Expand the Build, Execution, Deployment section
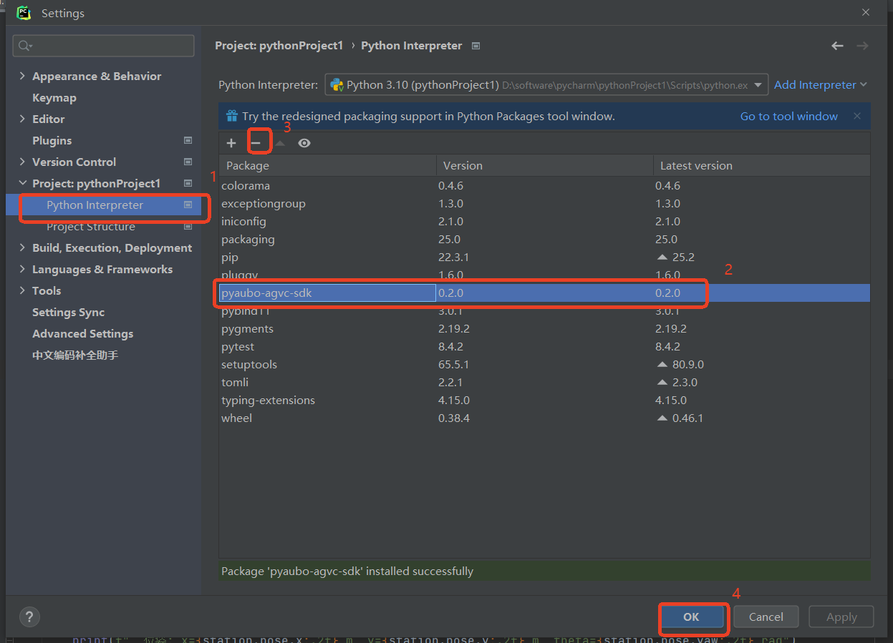The image size is (893, 643). (22, 248)
